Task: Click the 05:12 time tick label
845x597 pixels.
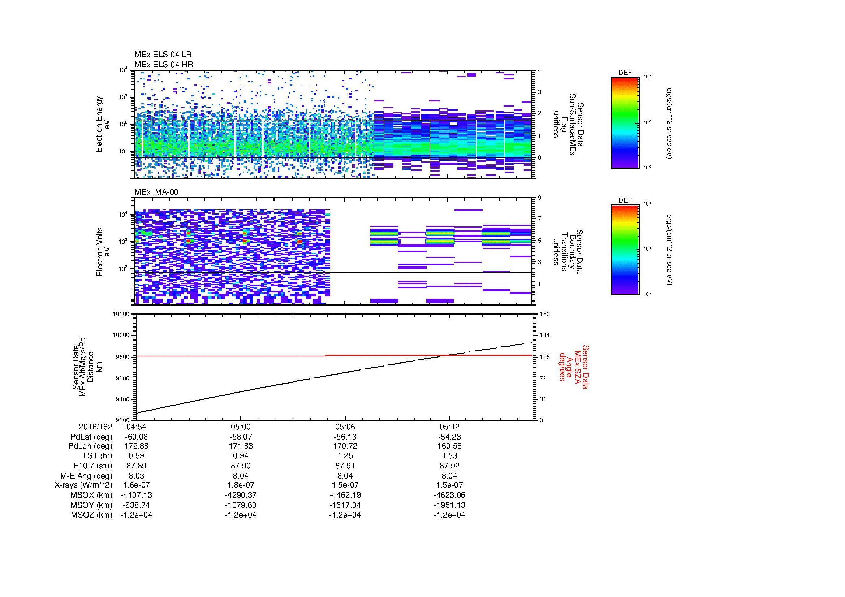Action: [449, 427]
